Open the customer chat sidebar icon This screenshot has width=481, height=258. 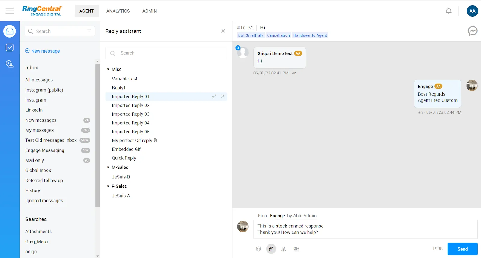pyautogui.click(x=10, y=64)
